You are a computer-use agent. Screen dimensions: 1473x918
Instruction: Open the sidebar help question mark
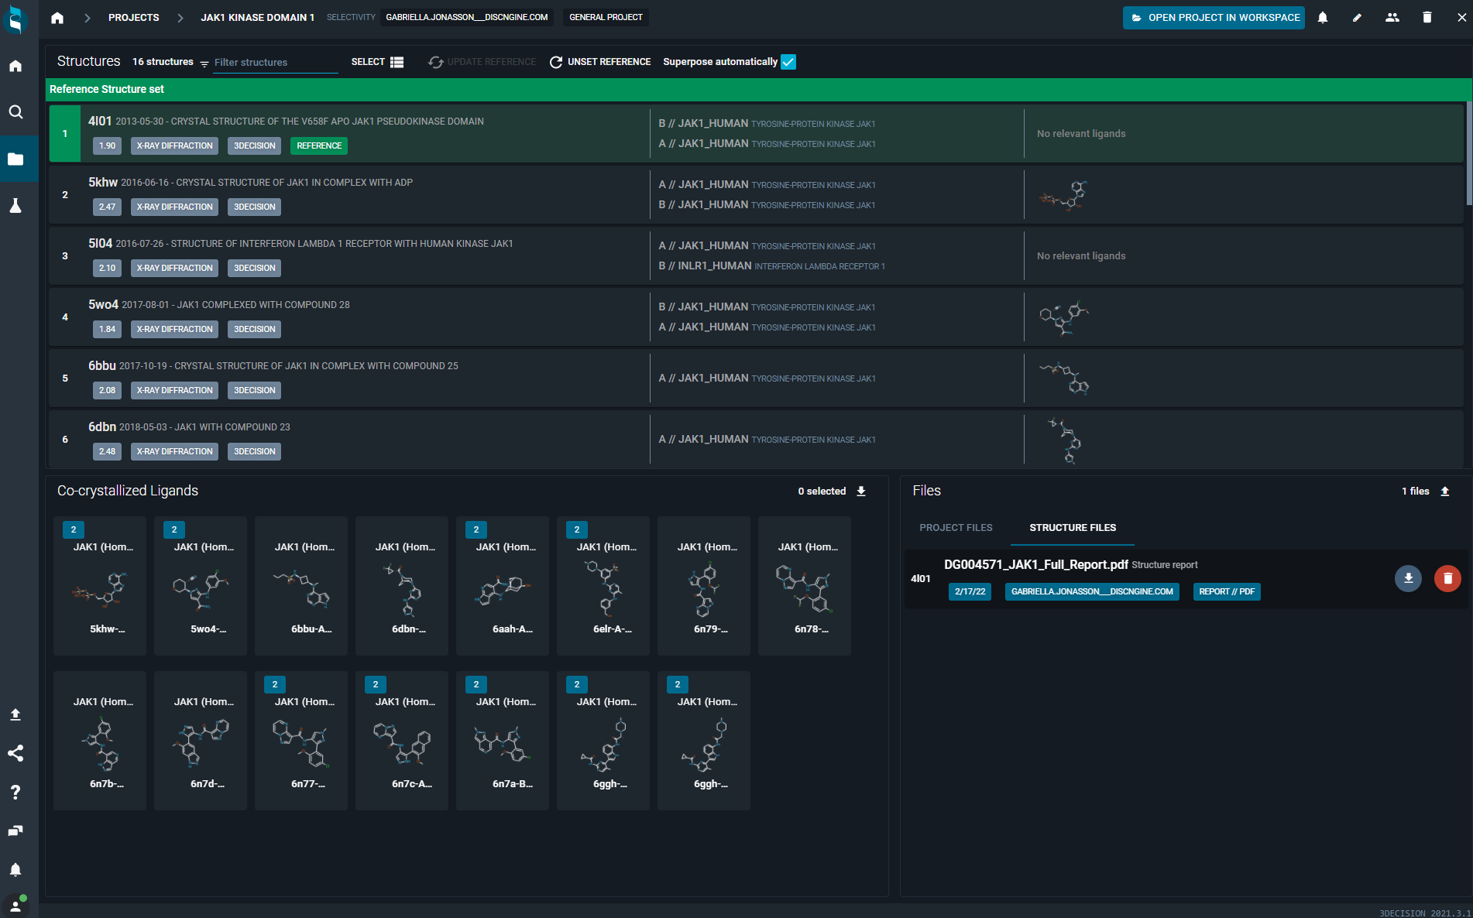[x=15, y=792]
